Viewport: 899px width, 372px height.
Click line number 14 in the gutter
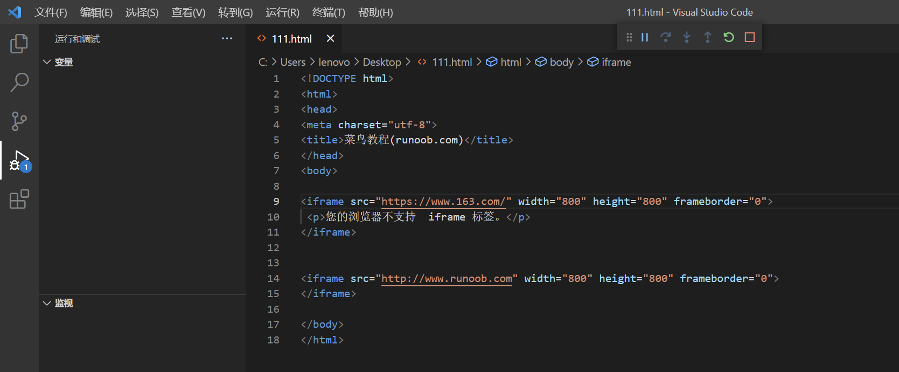pos(274,279)
